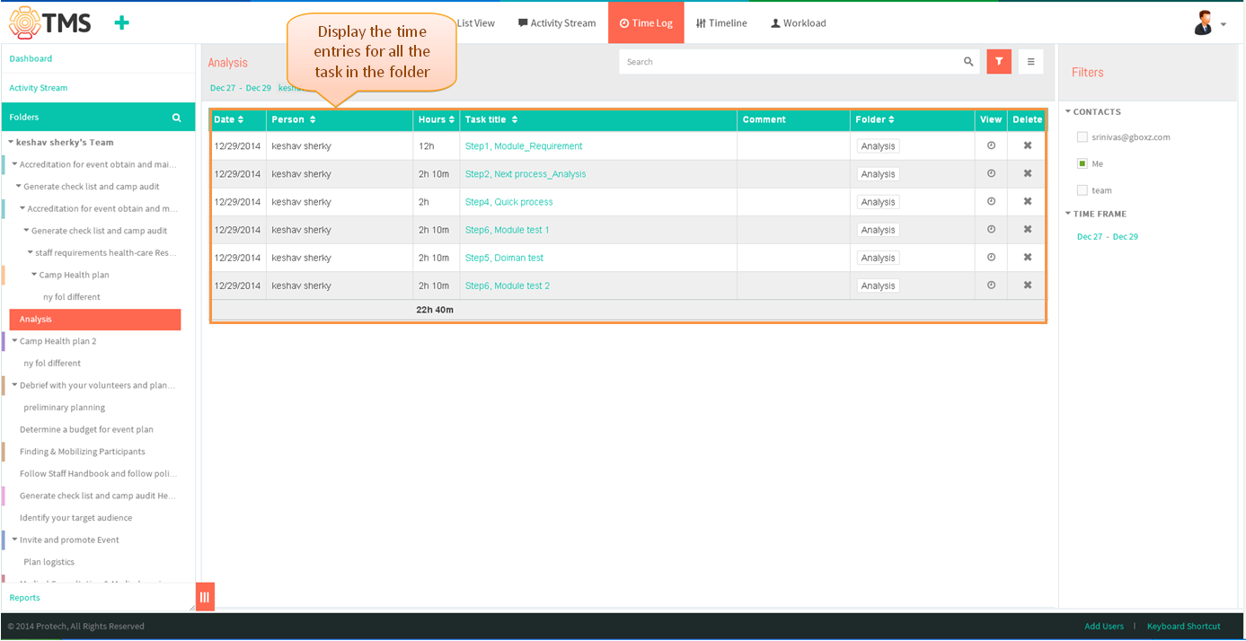1246x641 pixels.
Task: Uncheck the Me contact filter
Action: click(x=1083, y=163)
